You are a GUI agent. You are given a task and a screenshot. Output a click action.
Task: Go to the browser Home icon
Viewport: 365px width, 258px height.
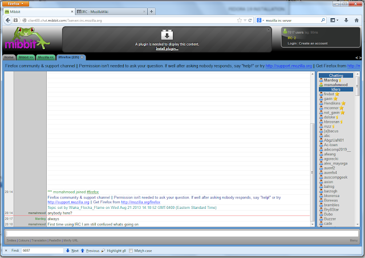[356, 21]
